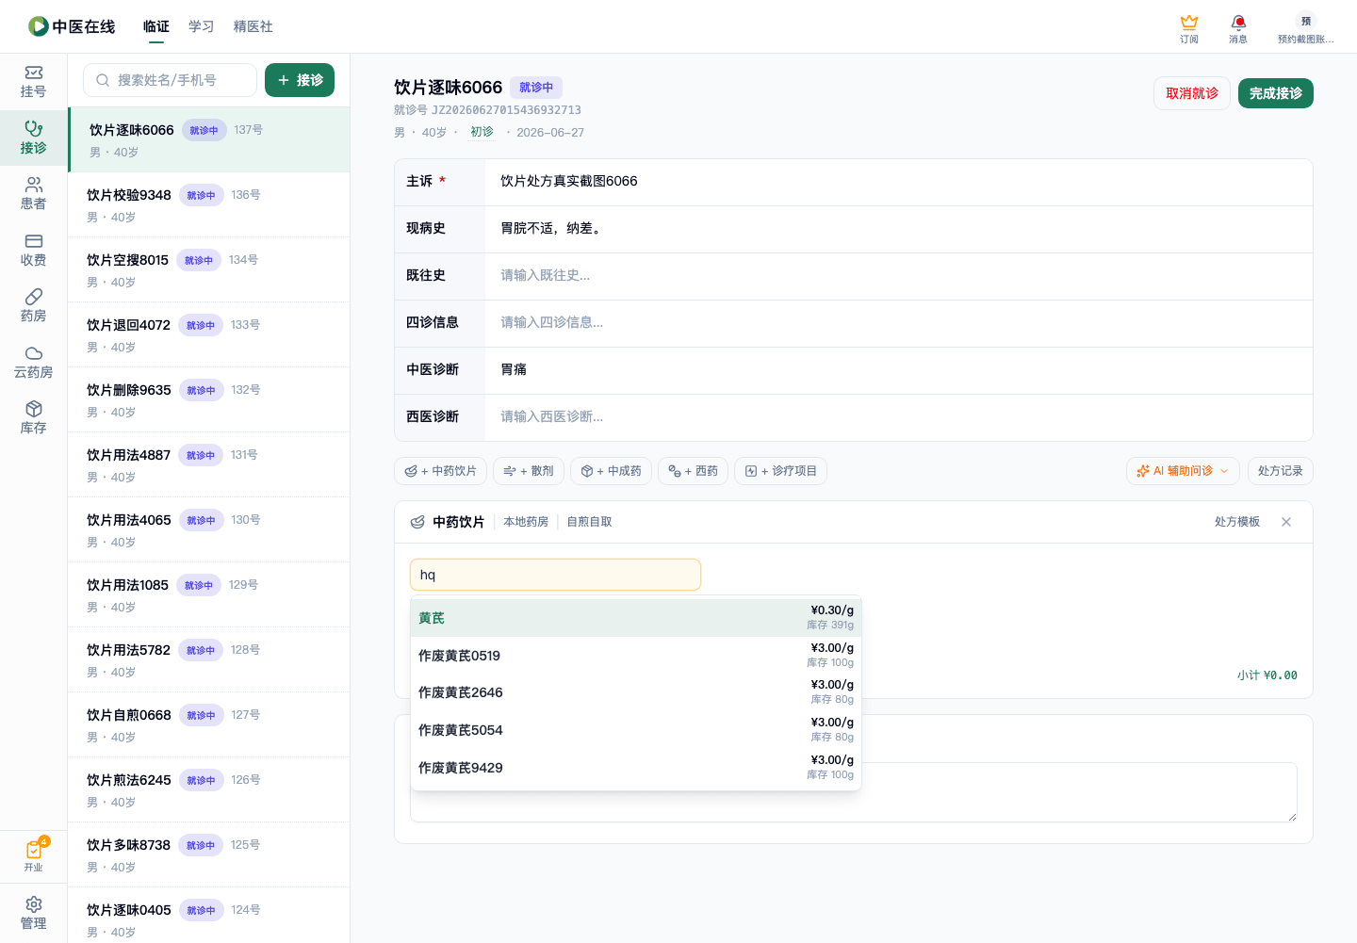
Task: Click the 完成接诊 button
Action: pyautogui.click(x=1276, y=93)
